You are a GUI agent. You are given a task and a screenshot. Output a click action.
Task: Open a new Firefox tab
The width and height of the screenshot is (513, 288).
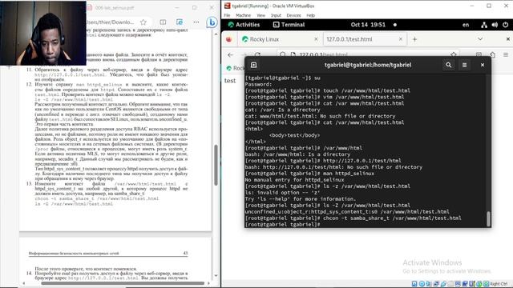pyautogui.click(x=414, y=39)
